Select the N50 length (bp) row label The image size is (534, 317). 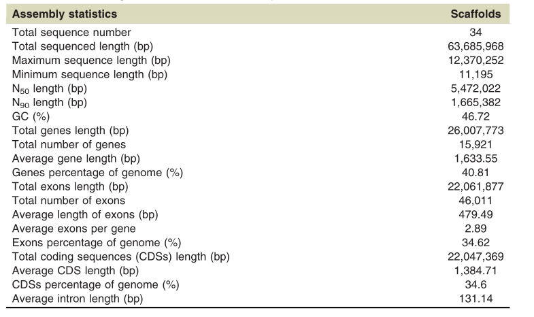pyautogui.click(x=50, y=89)
